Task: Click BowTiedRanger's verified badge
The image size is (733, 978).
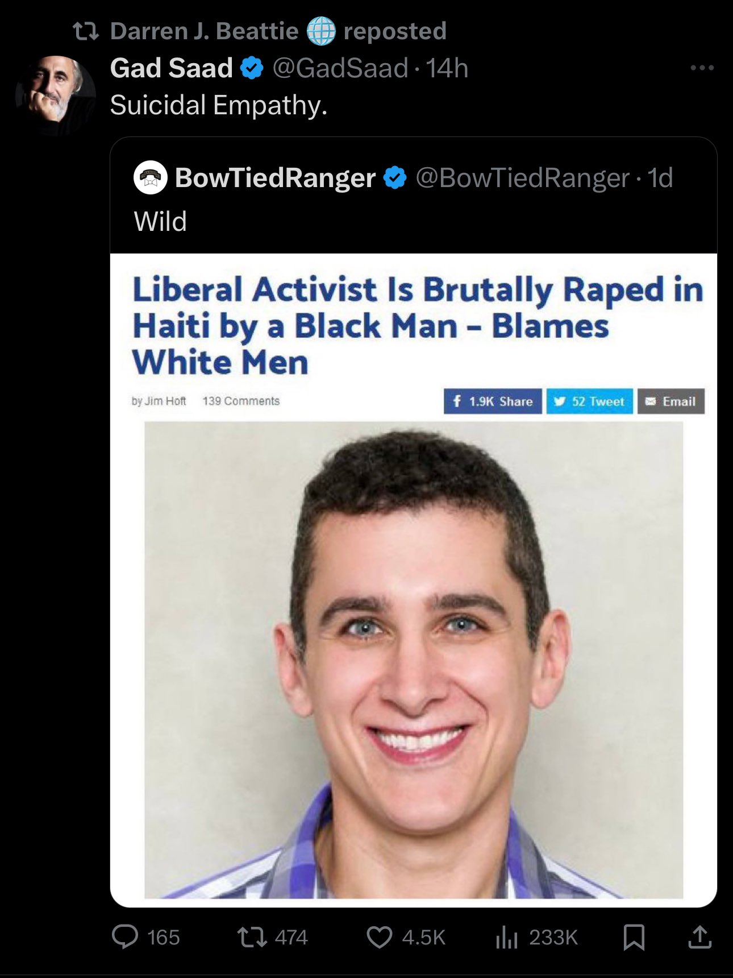Action: click(395, 178)
